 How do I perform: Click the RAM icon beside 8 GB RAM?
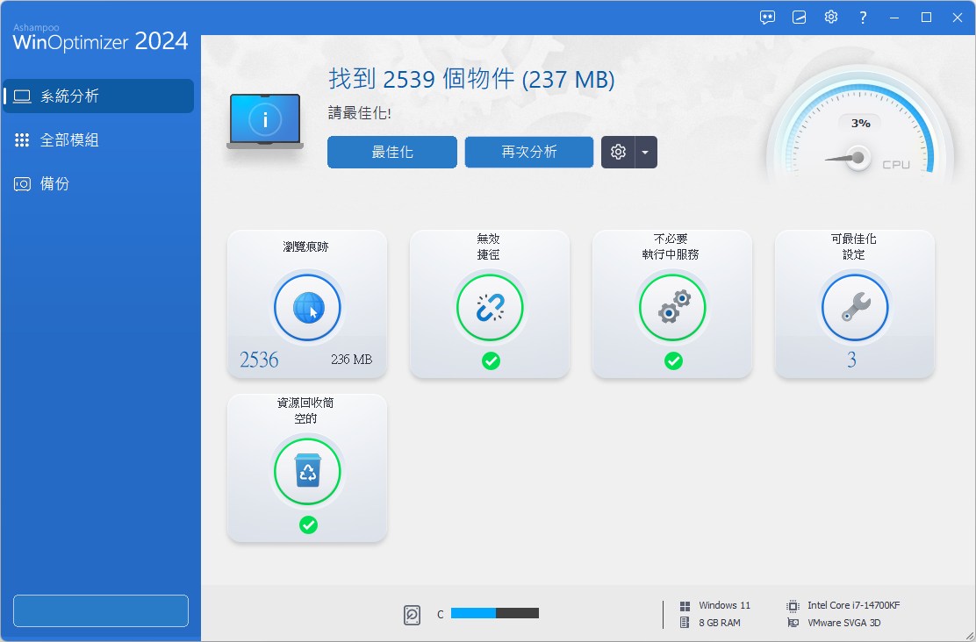point(685,623)
